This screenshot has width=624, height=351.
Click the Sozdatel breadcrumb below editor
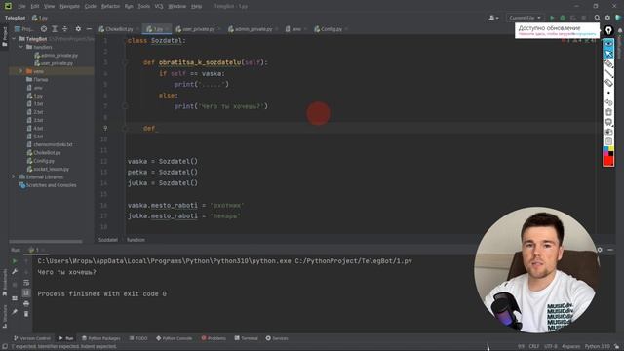(x=108, y=240)
